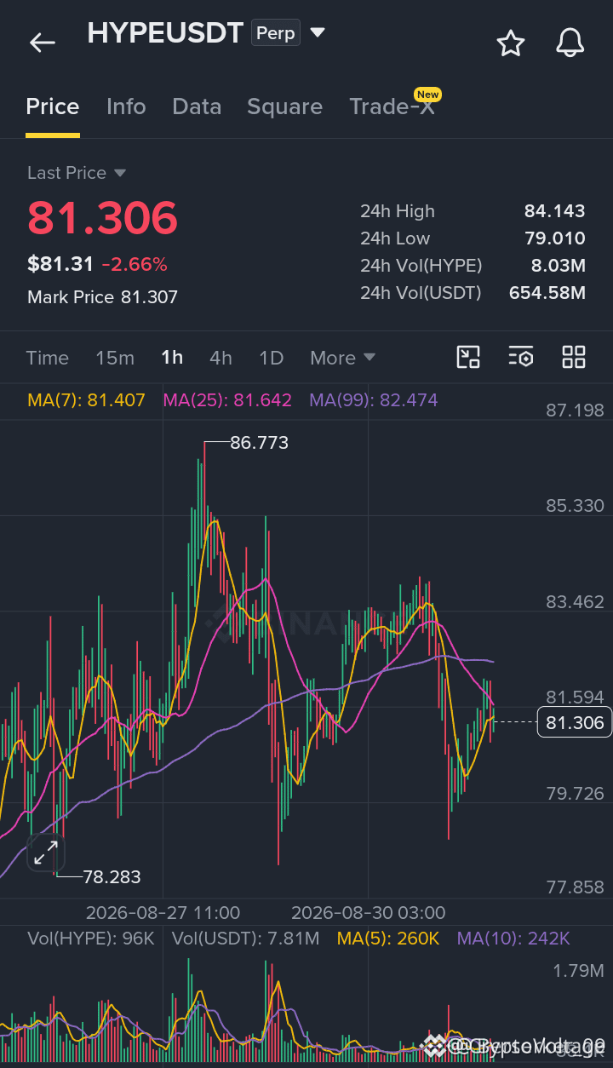
Task: Tap the 79.726 price axis label
Action: click(576, 794)
